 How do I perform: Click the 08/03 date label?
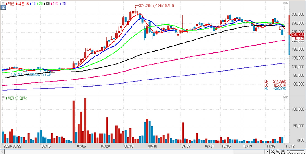tap(129, 146)
